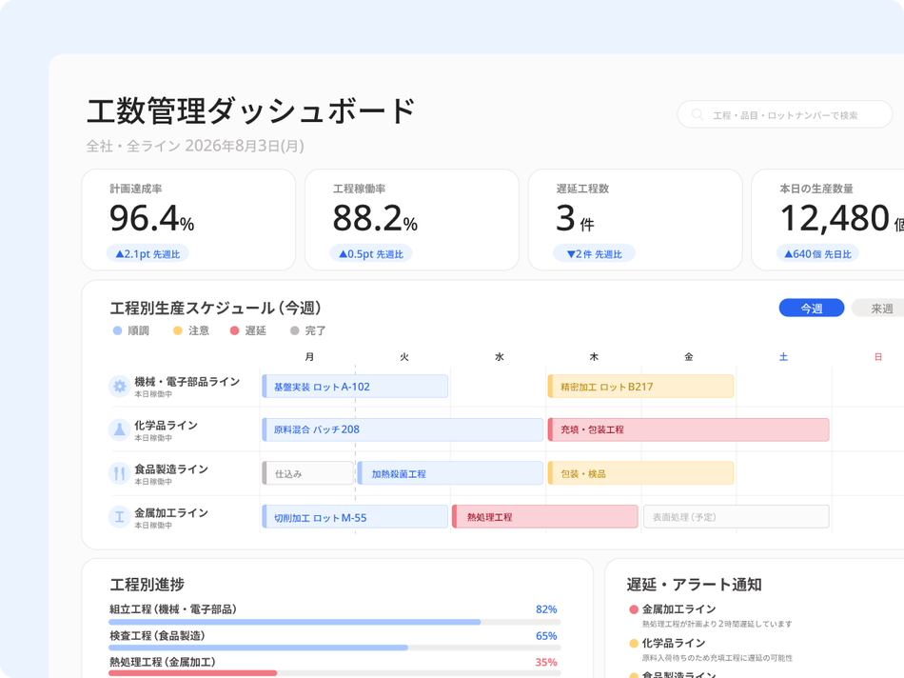
Task: Select the beam icon for 金属加工ライン
Action: (119, 517)
